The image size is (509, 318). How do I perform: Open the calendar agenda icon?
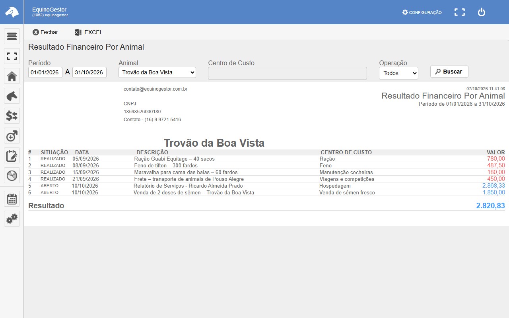pyautogui.click(x=12, y=199)
